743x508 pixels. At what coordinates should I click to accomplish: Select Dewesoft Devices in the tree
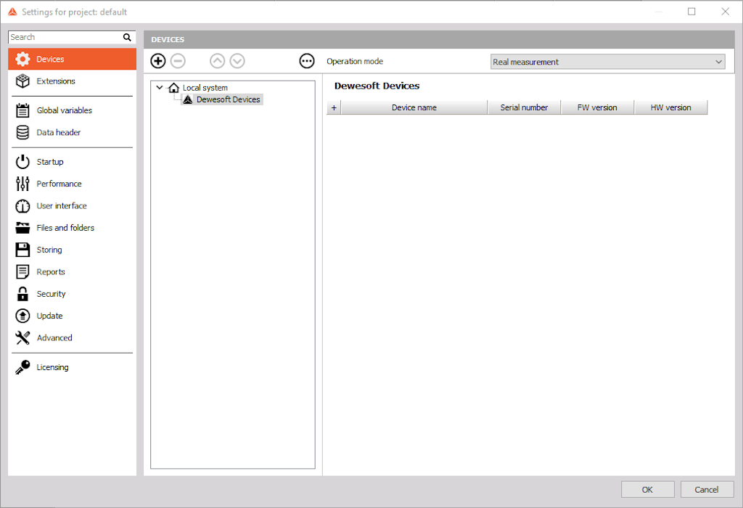coord(229,99)
